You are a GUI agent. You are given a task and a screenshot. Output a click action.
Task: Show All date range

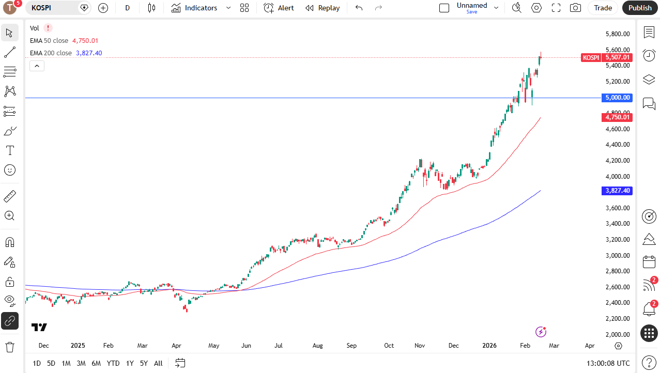[x=158, y=363]
